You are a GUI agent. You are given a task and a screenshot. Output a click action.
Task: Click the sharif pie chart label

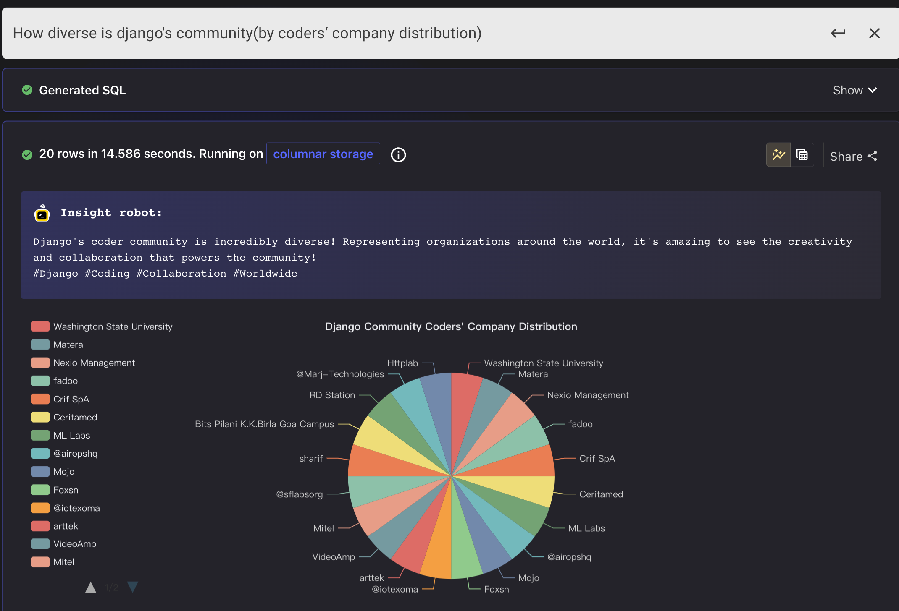point(311,458)
